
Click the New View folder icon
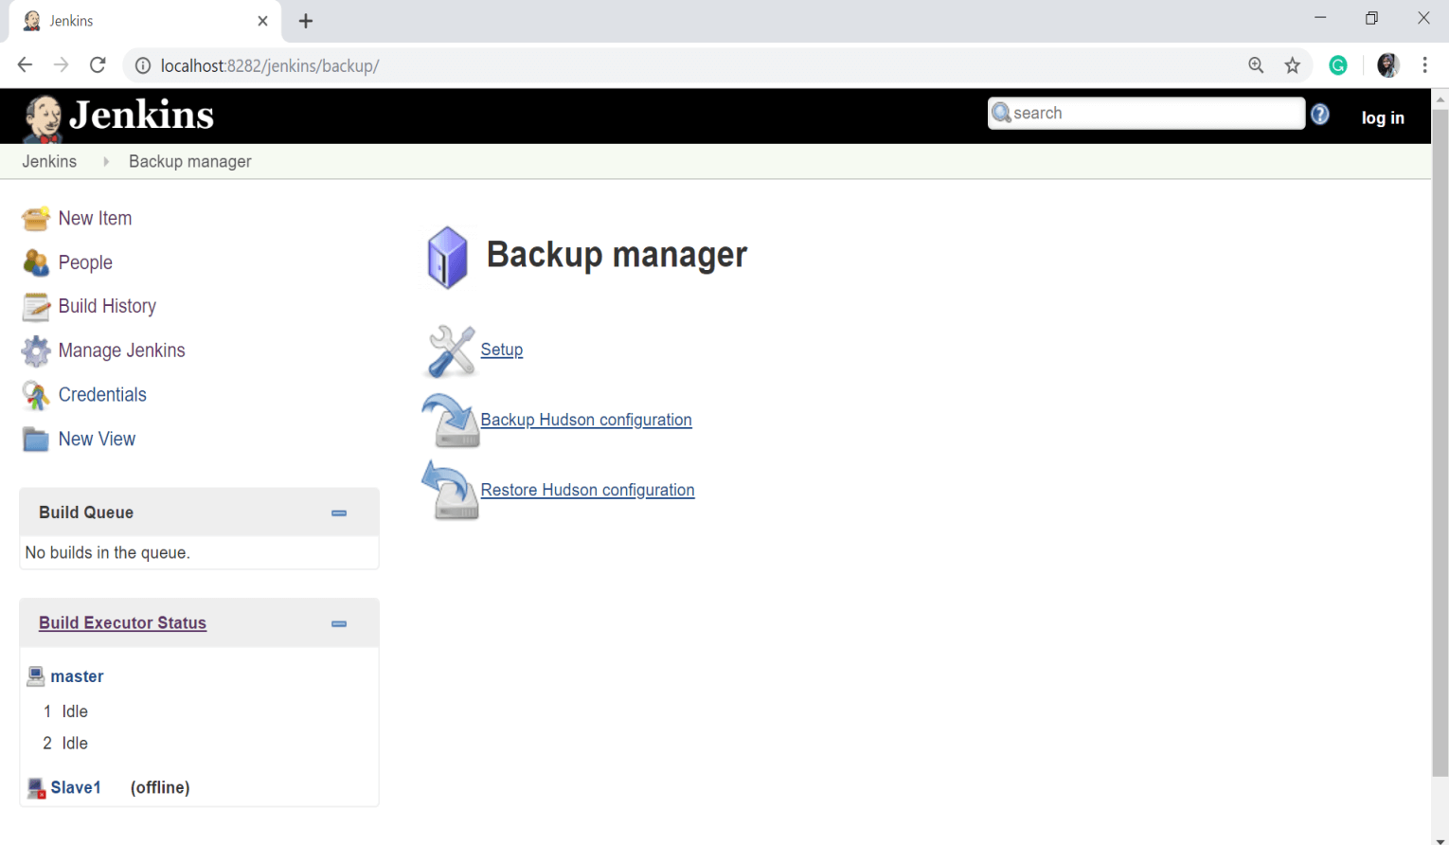pos(36,440)
